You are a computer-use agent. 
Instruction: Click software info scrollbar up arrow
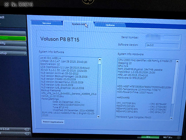[x=100, y=60]
